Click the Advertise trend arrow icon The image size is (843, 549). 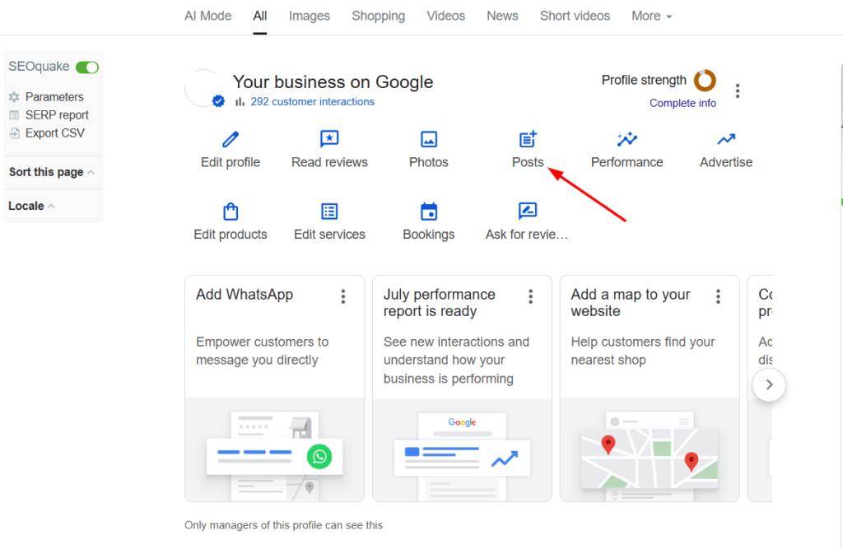(726, 139)
